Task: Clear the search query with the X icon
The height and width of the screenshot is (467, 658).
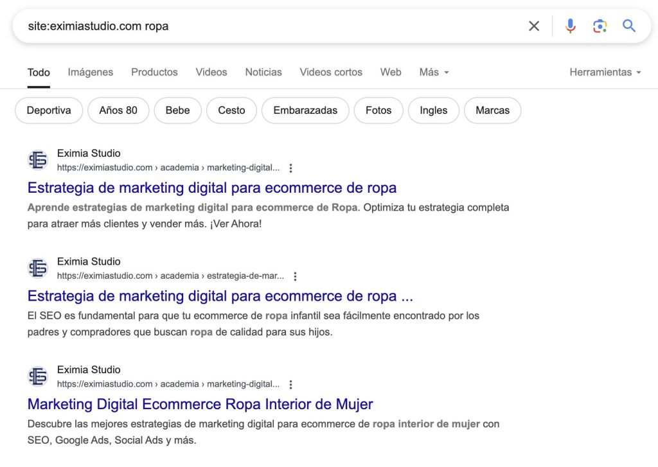Action: (x=534, y=26)
